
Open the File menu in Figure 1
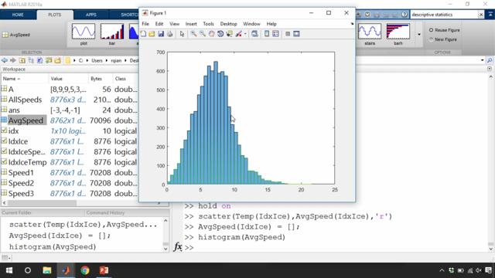pos(145,24)
